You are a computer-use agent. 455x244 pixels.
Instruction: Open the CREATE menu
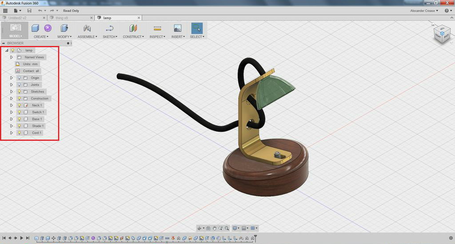click(x=41, y=37)
